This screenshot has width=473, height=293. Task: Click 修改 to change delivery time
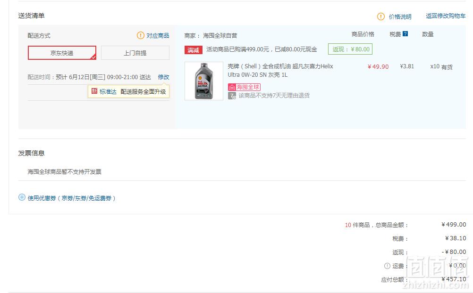pyautogui.click(x=163, y=77)
